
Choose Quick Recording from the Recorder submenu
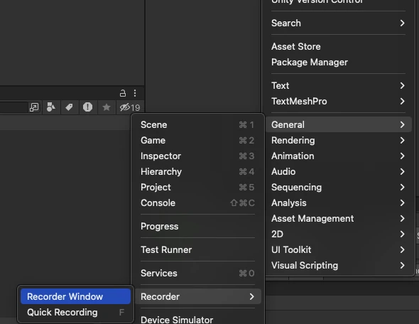tap(75, 312)
